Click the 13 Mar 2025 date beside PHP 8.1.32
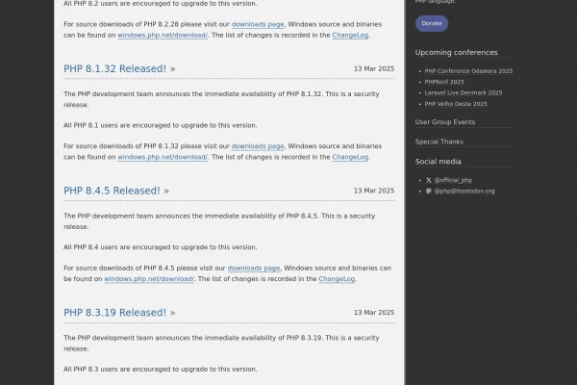Viewport: 577px width, 385px height. (374, 69)
